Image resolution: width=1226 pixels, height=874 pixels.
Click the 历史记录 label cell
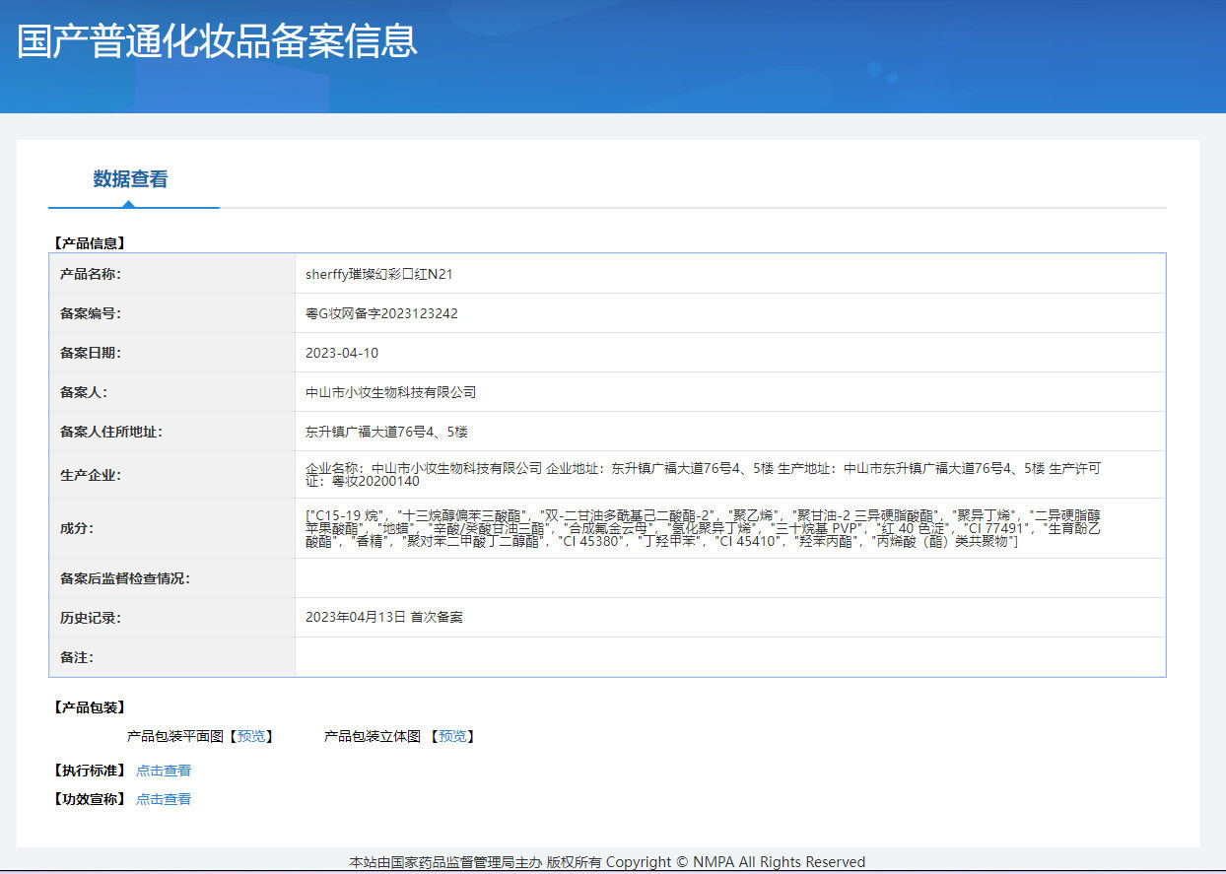[x=172, y=618]
